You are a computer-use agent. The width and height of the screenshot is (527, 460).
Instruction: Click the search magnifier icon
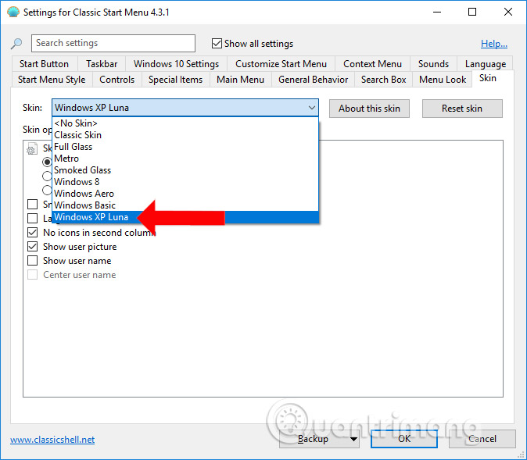click(x=16, y=43)
